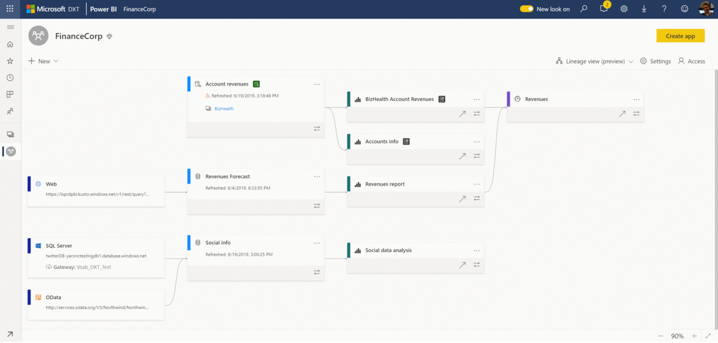
Task: Click Get data arrow at sidebar bottom
Action: click(x=10, y=334)
